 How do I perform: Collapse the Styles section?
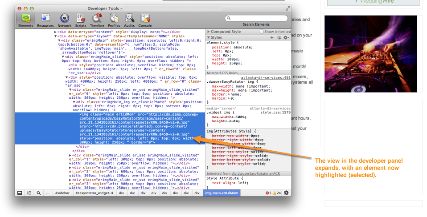(209, 38)
